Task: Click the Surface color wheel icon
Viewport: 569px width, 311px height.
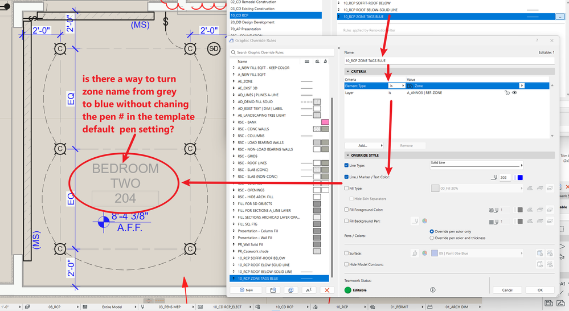Action: tap(424, 253)
